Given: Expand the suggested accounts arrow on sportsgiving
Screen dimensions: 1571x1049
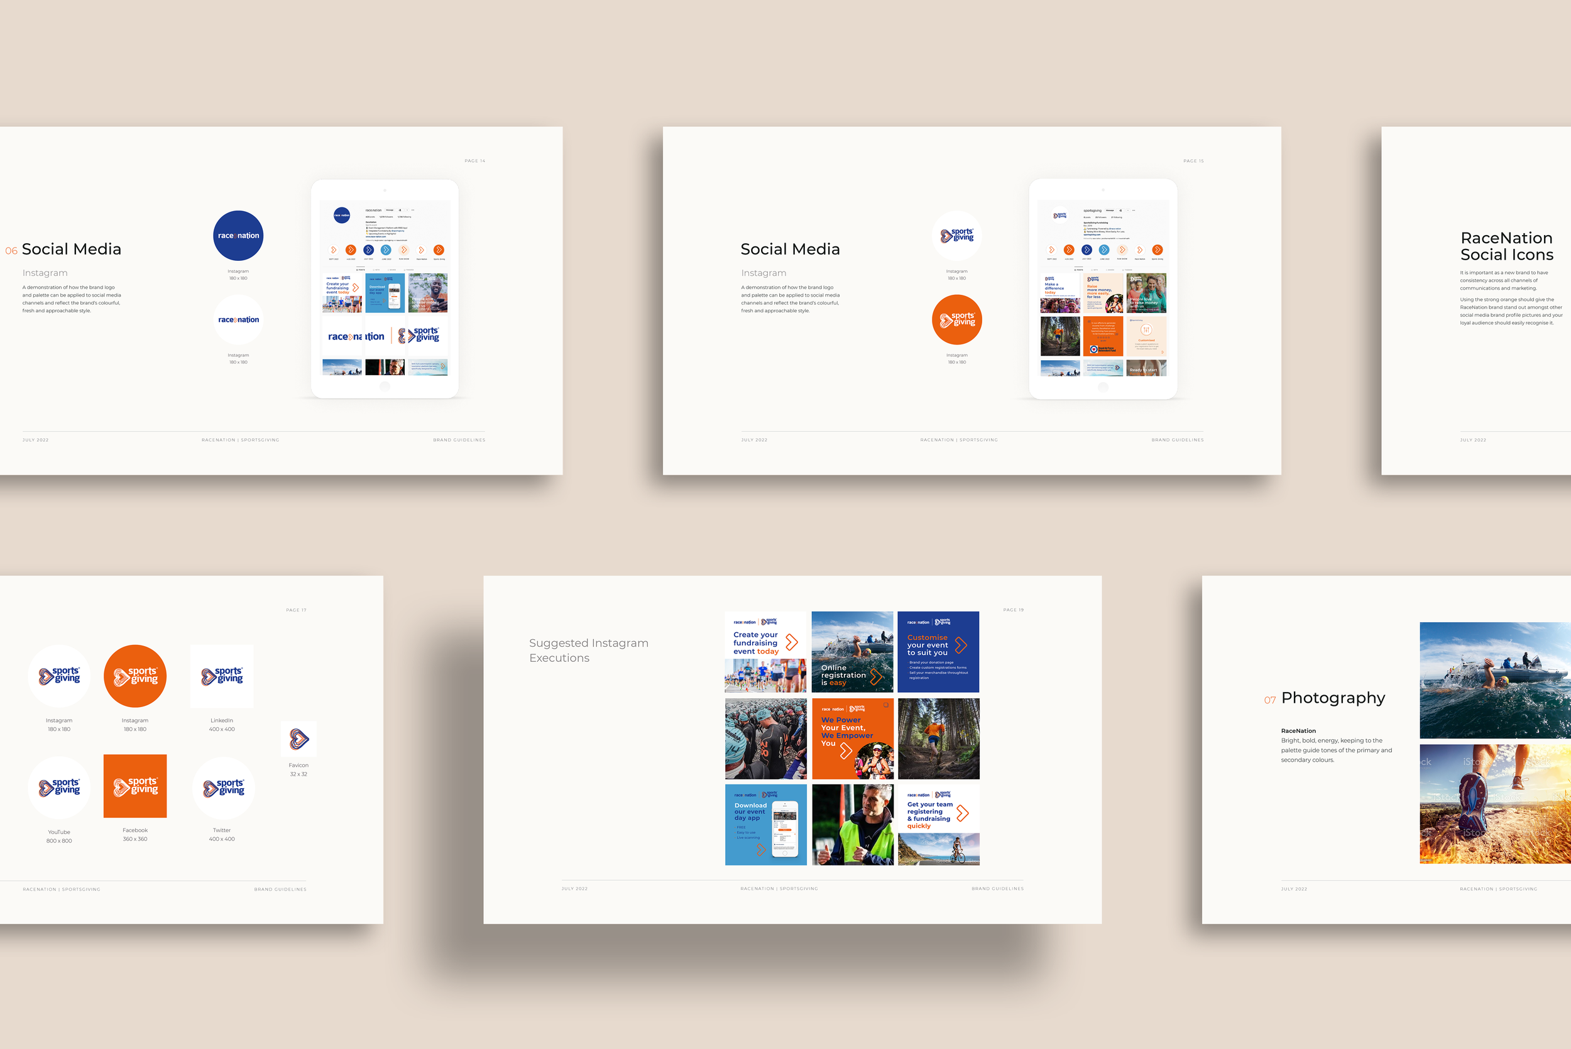Looking at the screenshot, I should click(x=1128, y=210).
